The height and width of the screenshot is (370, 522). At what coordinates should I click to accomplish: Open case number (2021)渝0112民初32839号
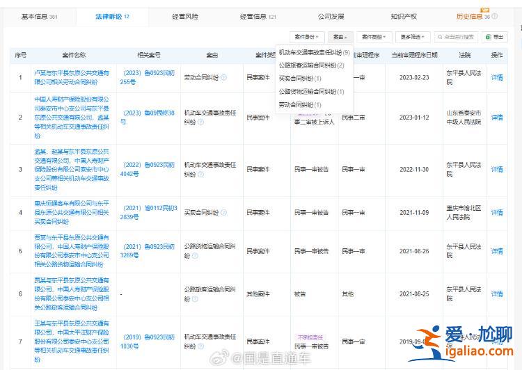pyautogui.click(x=148, y=212)
